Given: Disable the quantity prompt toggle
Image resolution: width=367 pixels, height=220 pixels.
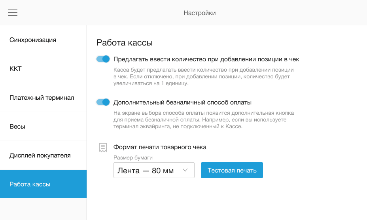Looking at the screenshot, I should [x=103, y=59].
